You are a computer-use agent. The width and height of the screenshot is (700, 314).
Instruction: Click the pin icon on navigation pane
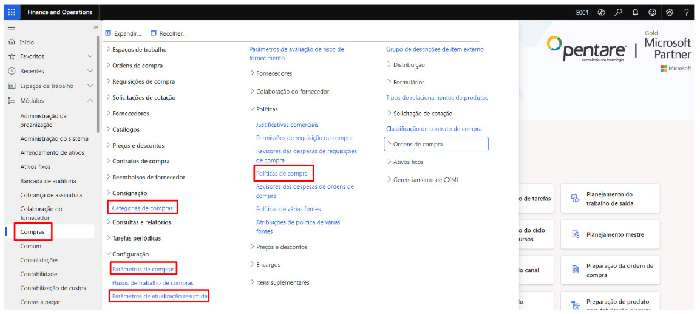click(x=94, y=27)
